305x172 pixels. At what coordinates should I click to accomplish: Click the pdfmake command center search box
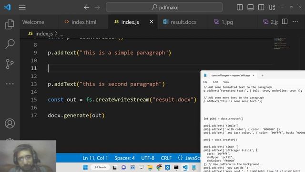click(164, 8)
